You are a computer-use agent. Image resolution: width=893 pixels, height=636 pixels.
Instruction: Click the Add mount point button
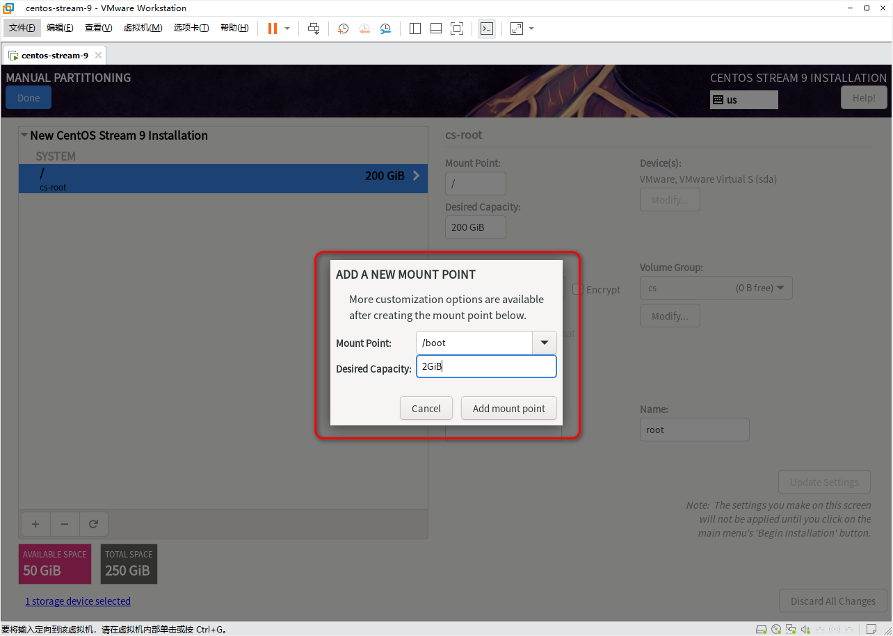[509, 408]
